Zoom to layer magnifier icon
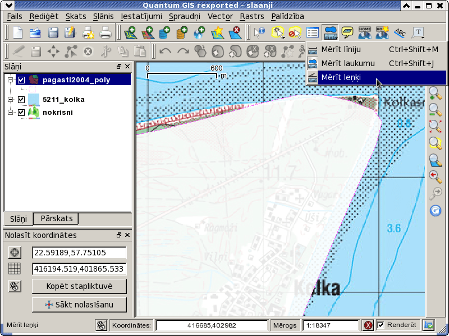The height and width of the screenshot is (336, 449). click(436, 160)
